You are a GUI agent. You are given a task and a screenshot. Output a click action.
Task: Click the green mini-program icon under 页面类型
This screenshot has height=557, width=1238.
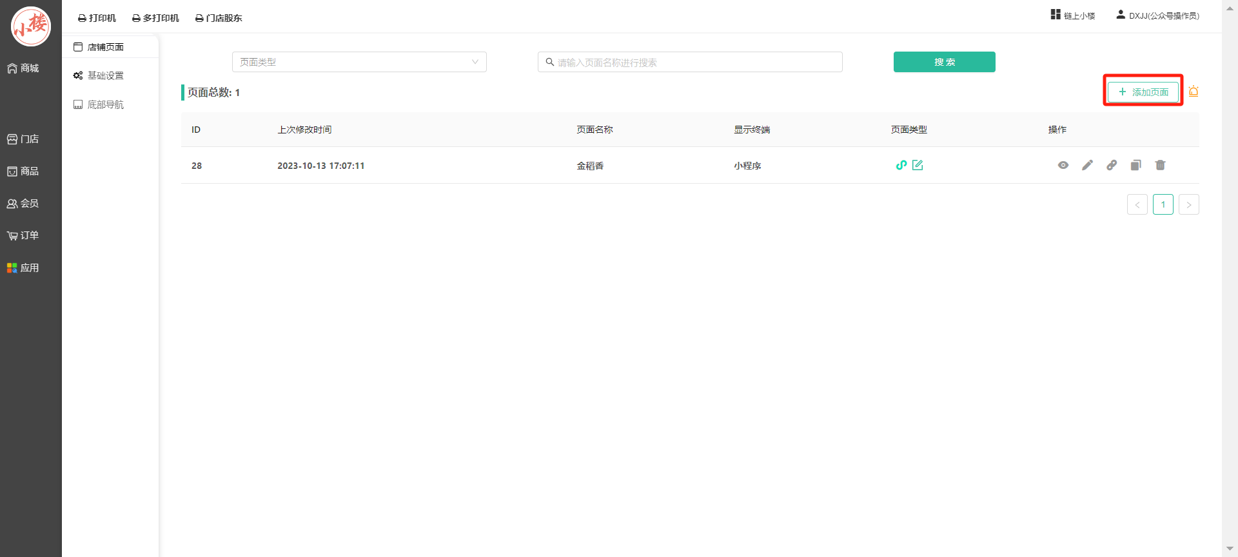[901, 166]
